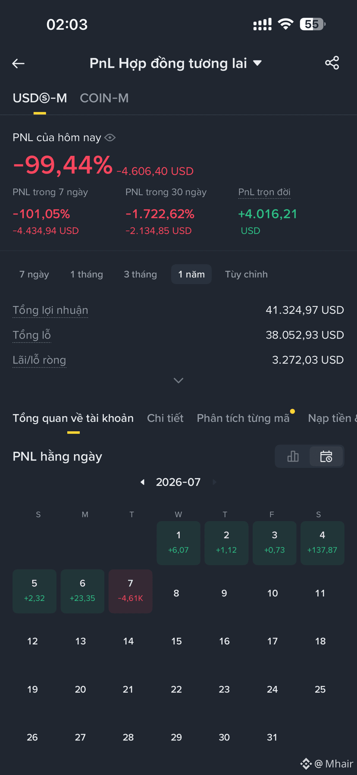Screen dimensions: 357x775
Task: Open day 7 with -4,61K loss
Action: tap(130, 591)
